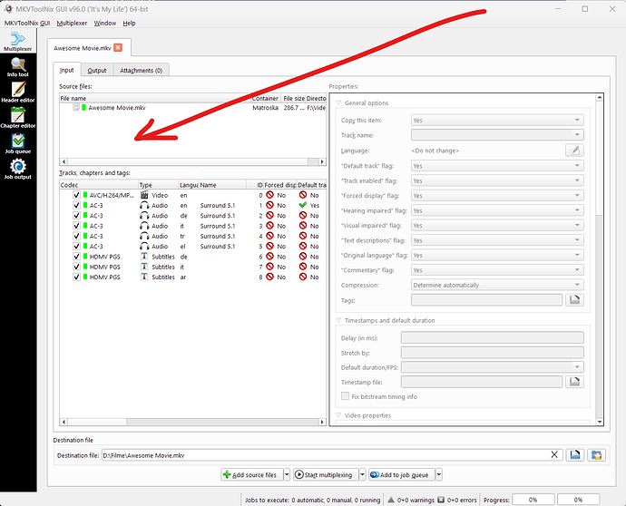This screenshot has height=506, width=626.
Task: Uncheck the AVC/H.264 video track
Action: click(76, 195)
